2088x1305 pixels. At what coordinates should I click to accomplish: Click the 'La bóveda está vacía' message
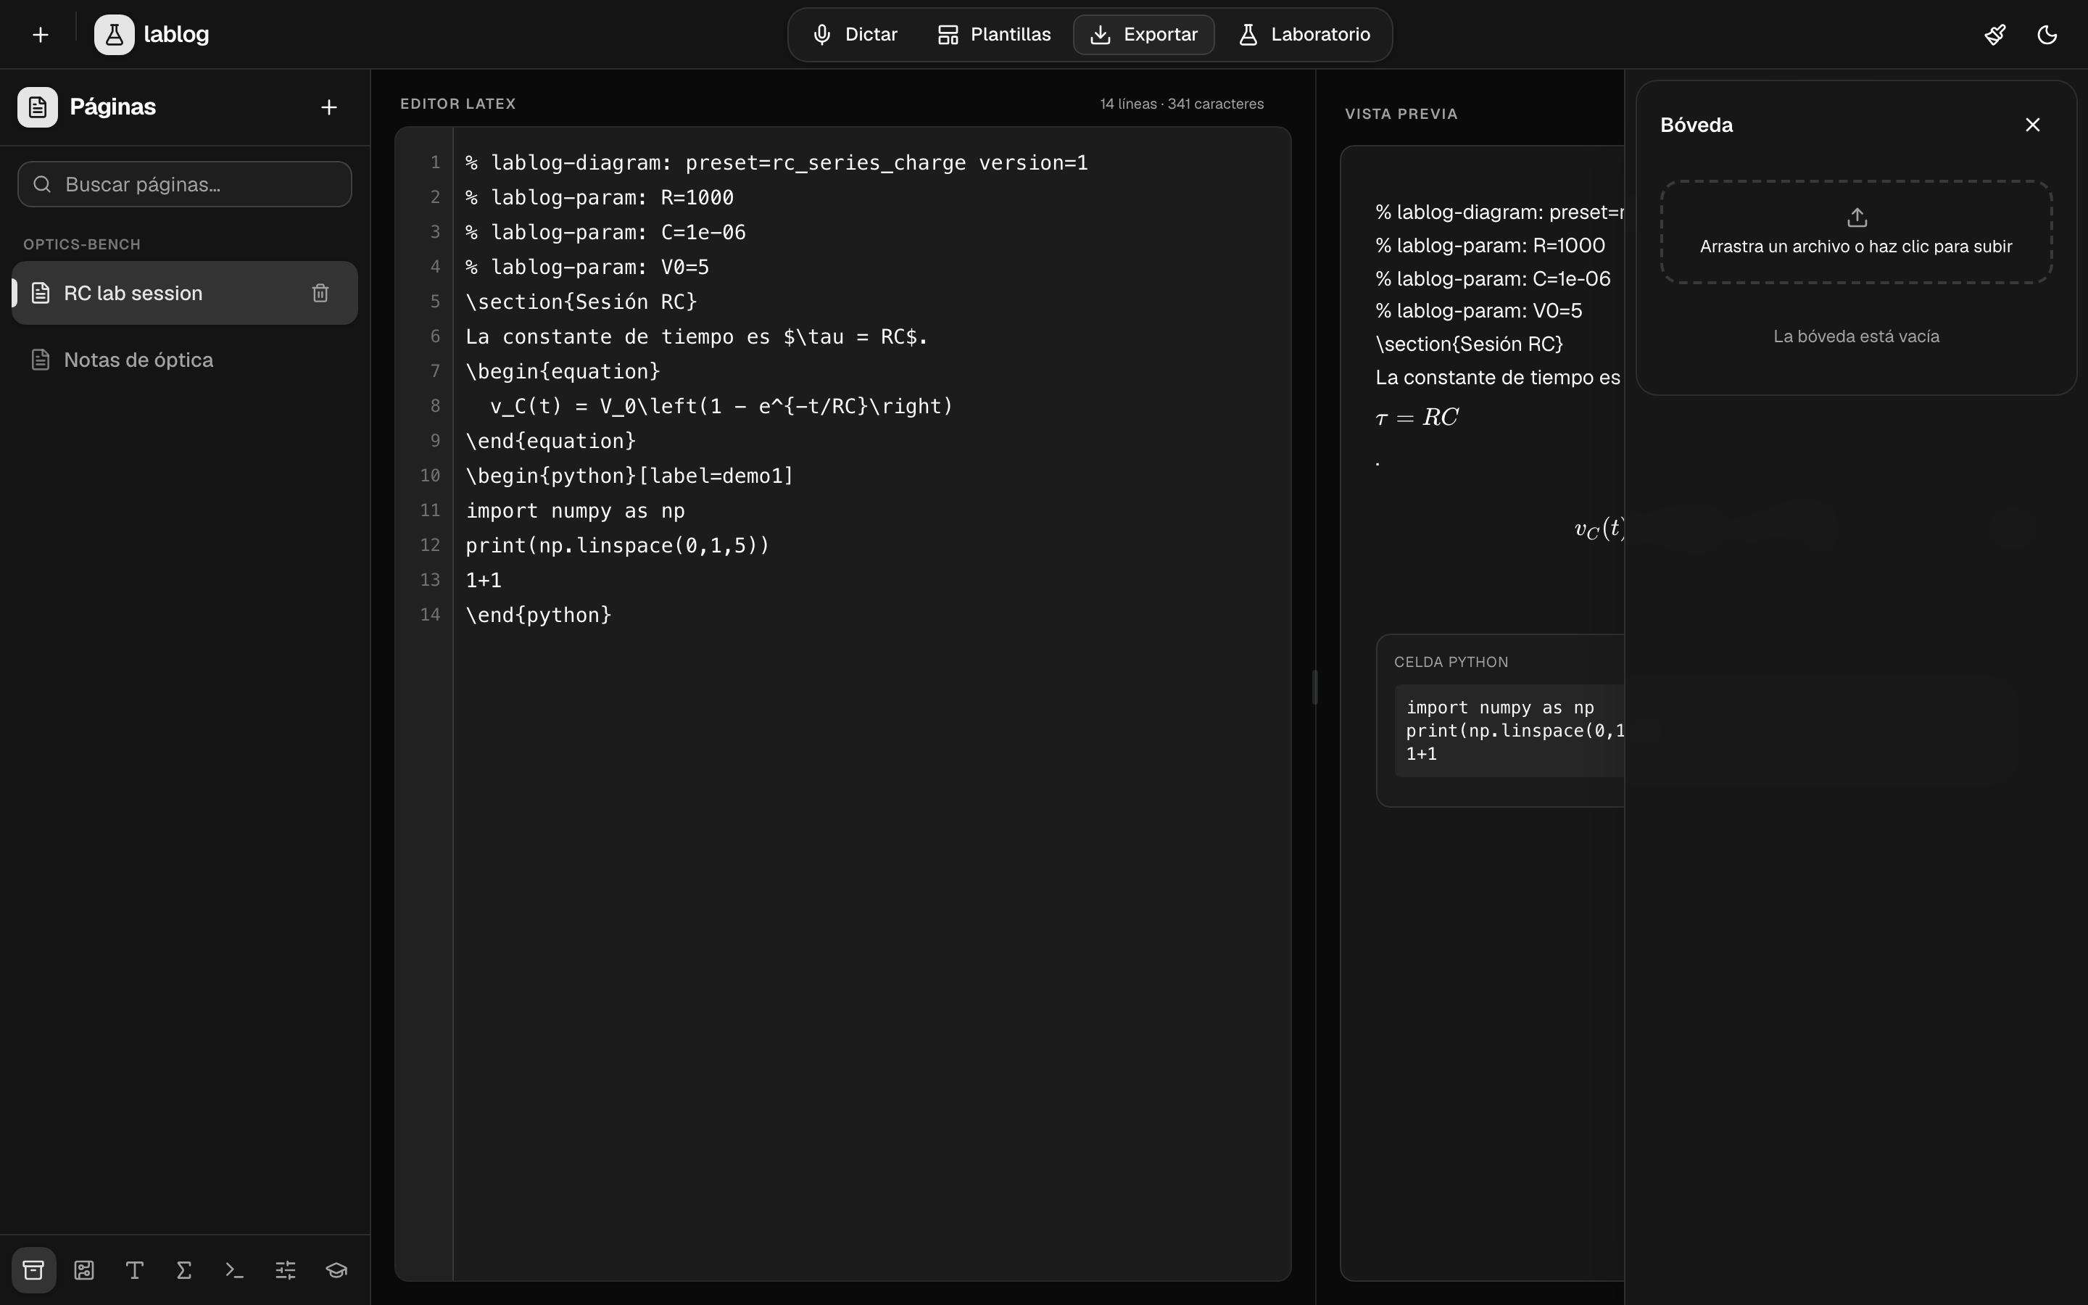coord(1856,336)
